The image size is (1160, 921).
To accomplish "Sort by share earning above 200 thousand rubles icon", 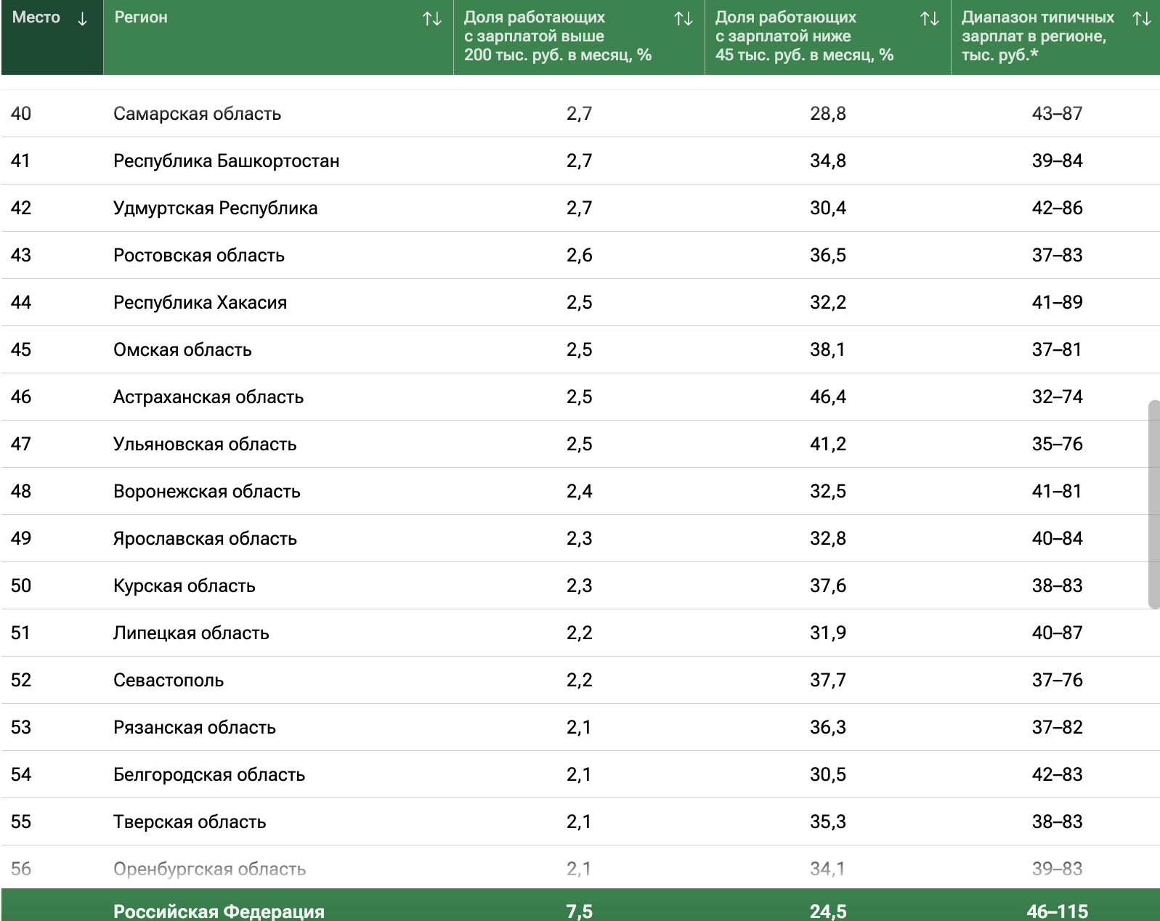I will pos(683,19).
